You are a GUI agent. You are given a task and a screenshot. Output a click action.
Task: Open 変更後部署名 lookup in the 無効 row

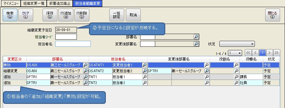coord(207,65)
